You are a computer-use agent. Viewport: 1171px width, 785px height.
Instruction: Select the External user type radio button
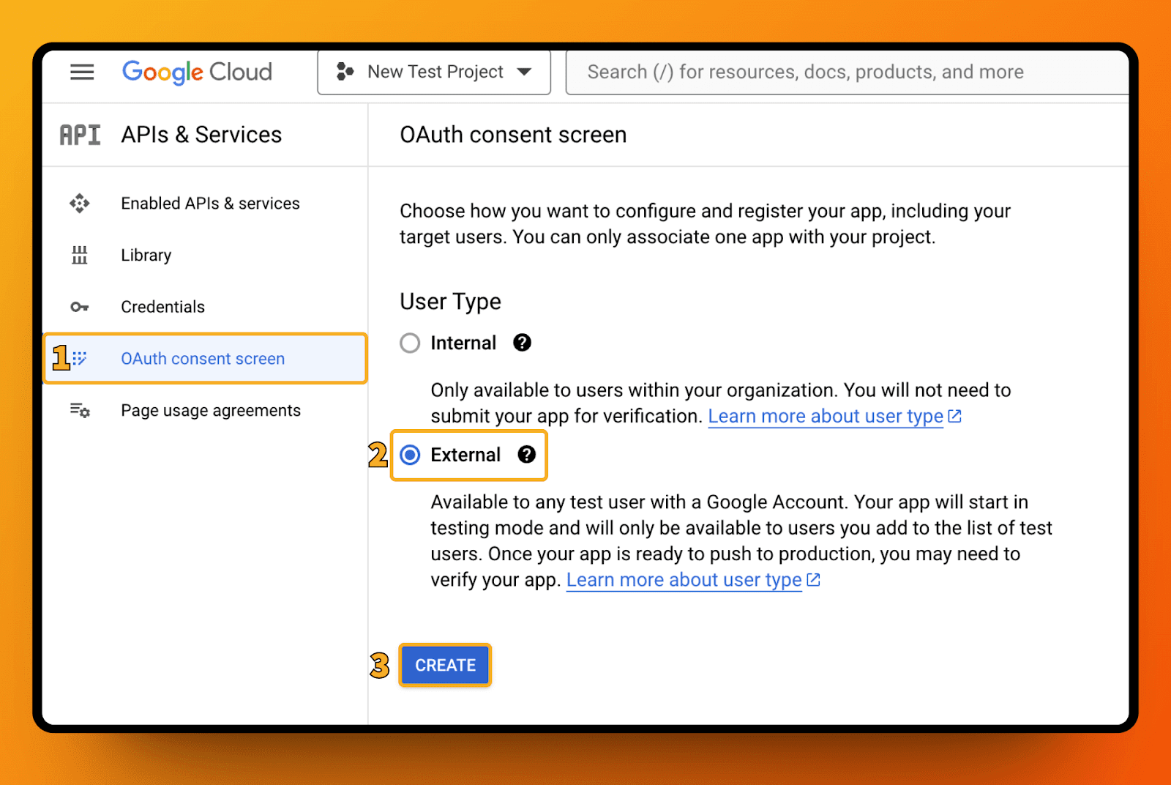(411, 455)
